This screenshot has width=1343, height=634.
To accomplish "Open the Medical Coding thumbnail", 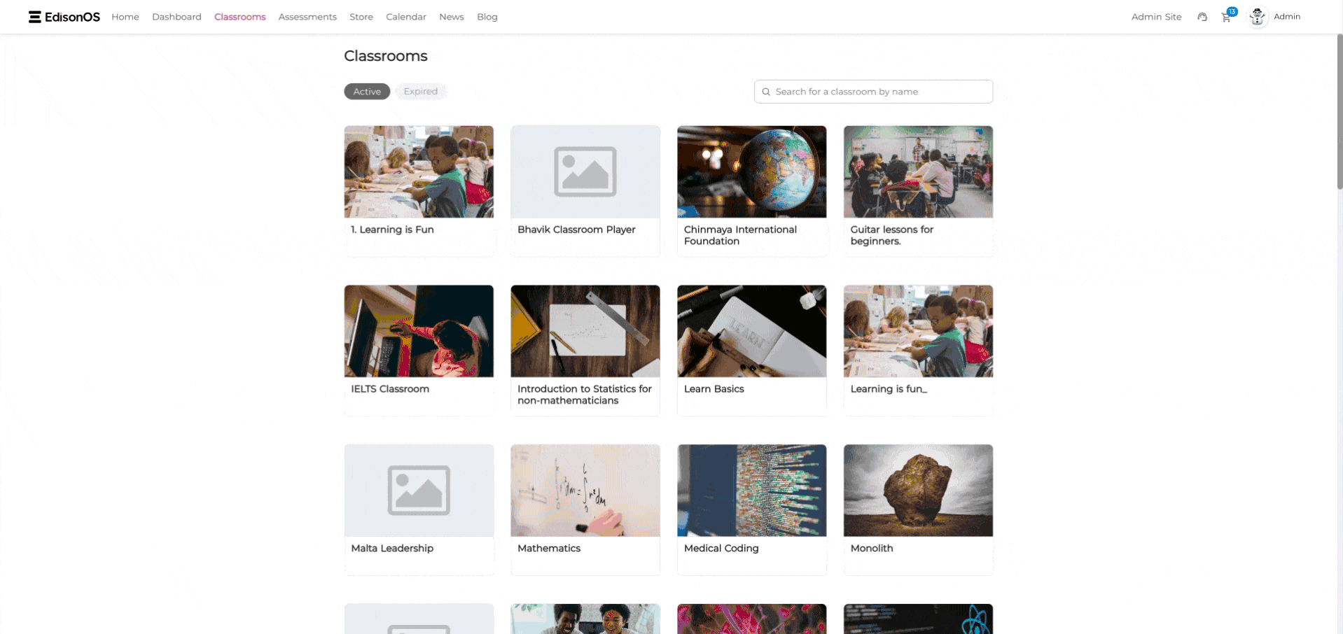I will [752, 491].
